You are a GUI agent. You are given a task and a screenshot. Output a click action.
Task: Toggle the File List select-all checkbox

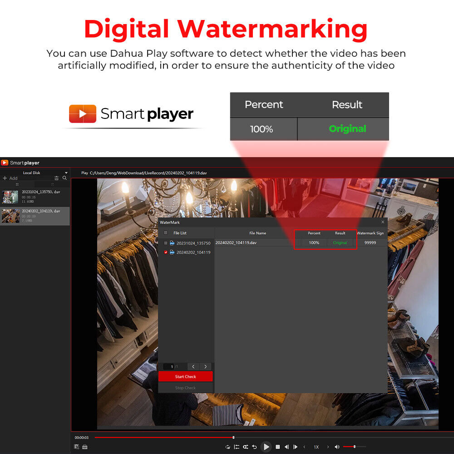tap(166, 233)
